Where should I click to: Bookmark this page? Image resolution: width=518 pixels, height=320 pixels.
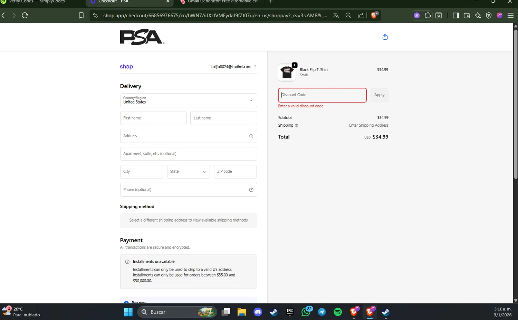tap(81, 16)
